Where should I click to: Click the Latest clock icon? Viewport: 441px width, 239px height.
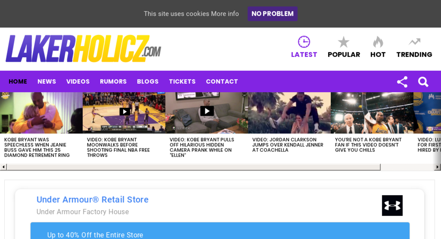304,42
